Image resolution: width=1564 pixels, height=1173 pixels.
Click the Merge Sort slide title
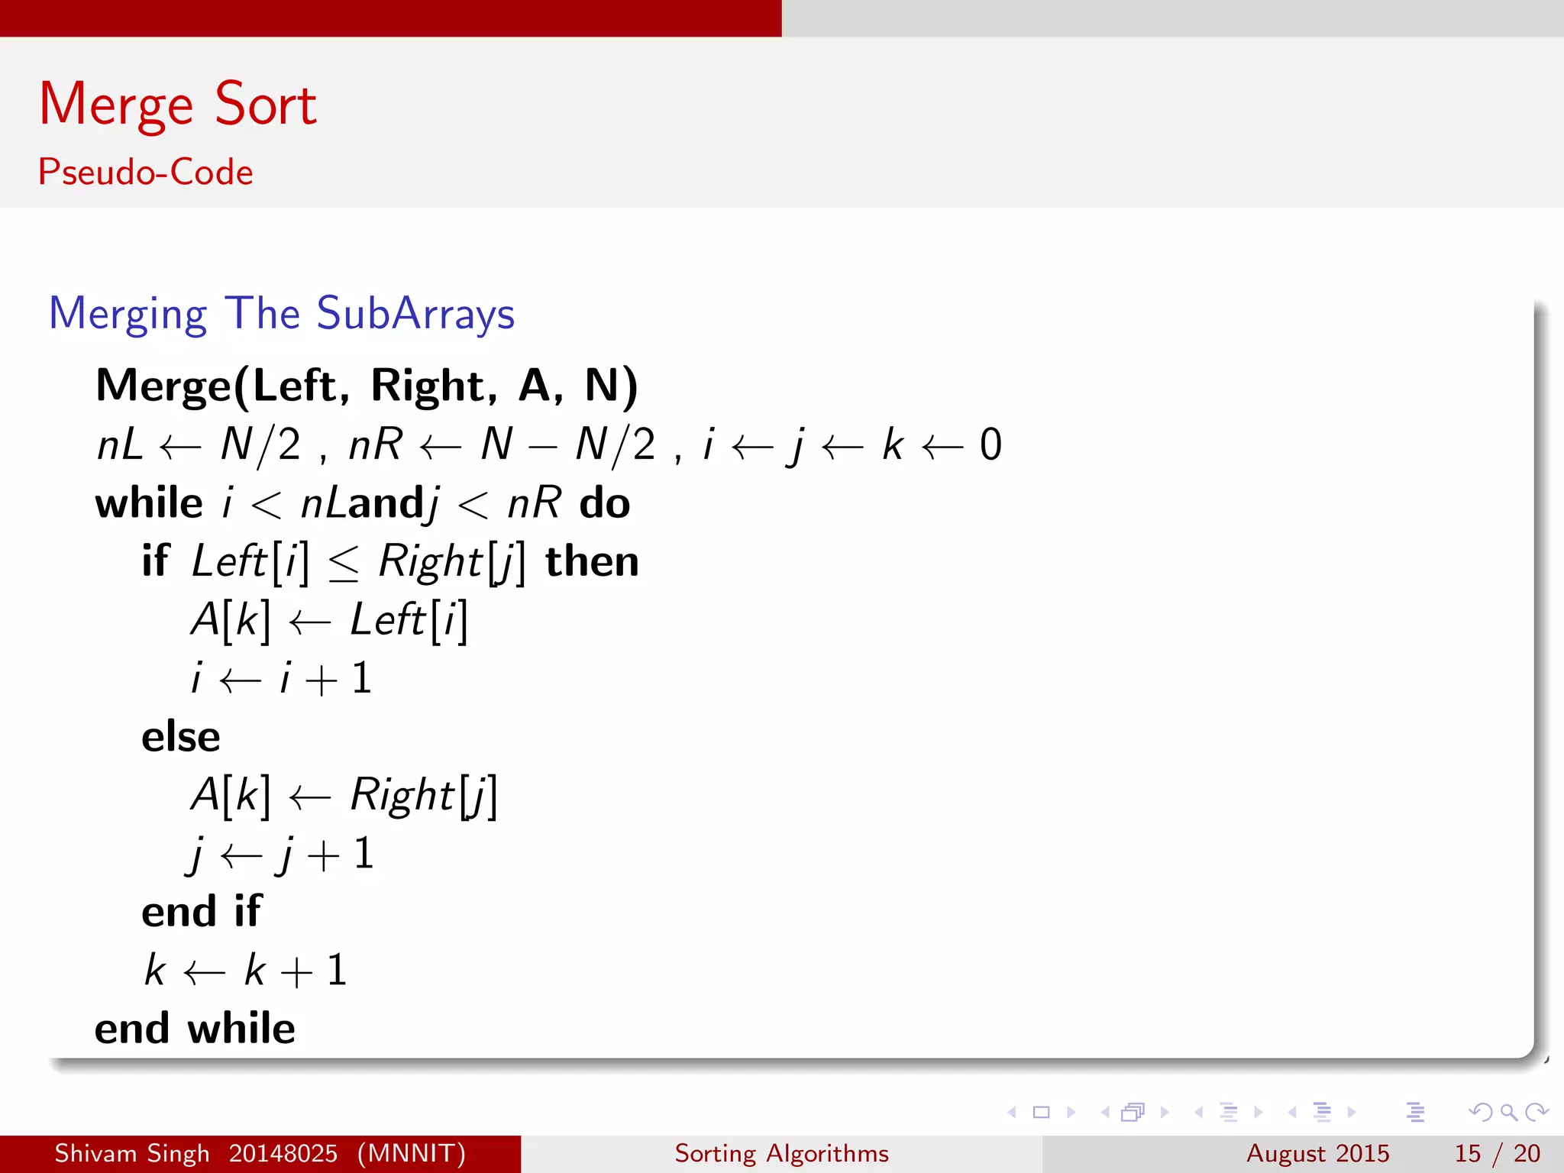pos(178,105)
